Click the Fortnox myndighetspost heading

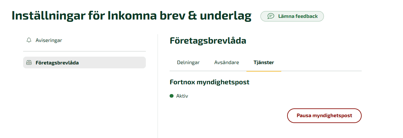tap(210, 82)
